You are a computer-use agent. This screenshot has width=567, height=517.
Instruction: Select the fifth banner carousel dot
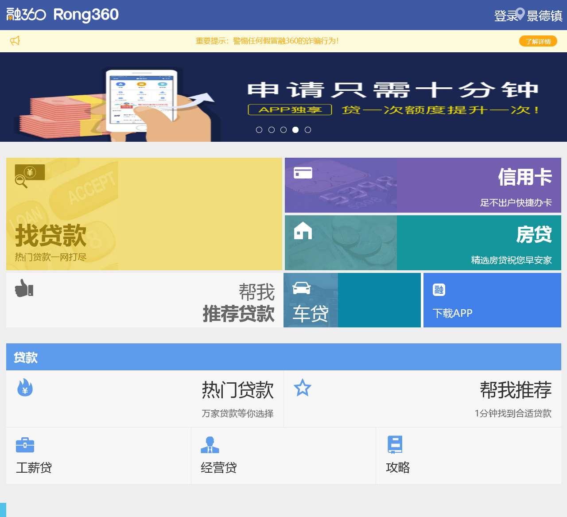(308, 130)
